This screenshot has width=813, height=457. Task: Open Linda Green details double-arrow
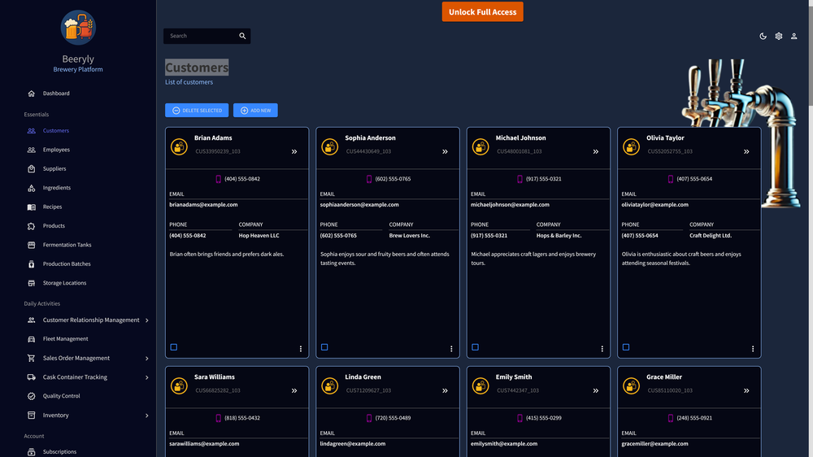click(x=445, y=391)
